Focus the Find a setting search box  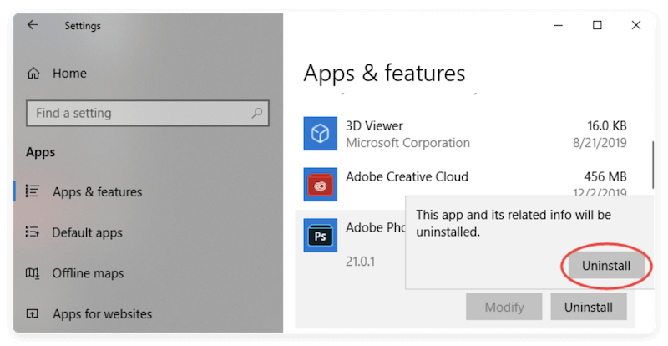[x=148, y=113]
